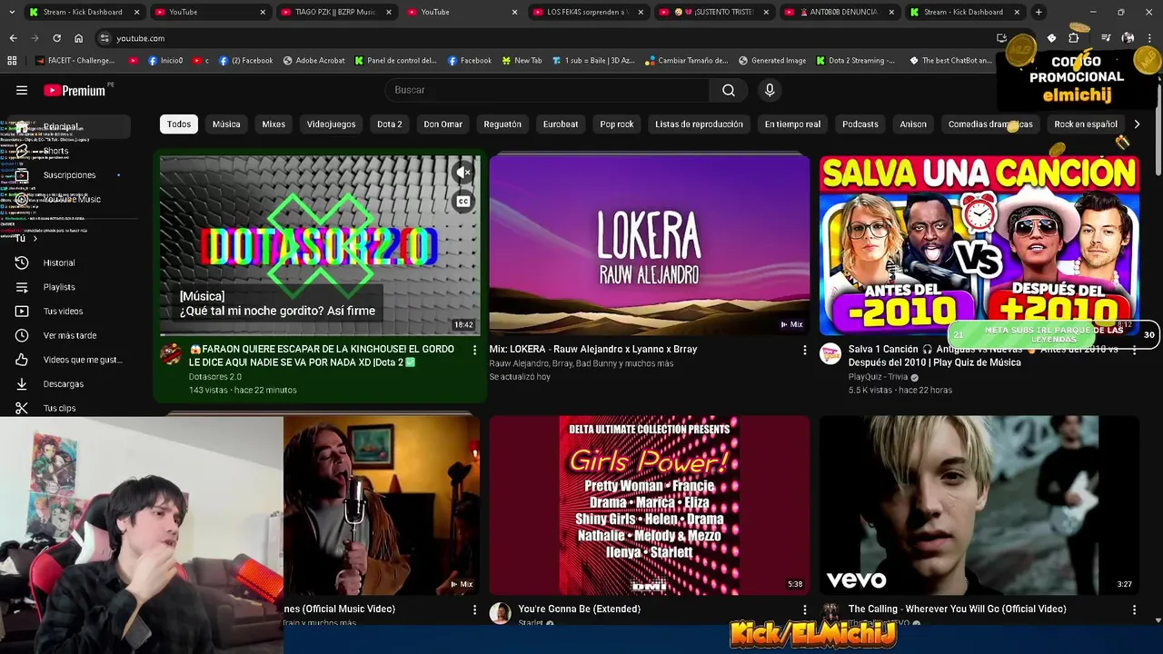Select the Anison filter chip
This screenshot has width=1163, height=654.
[913, 124]
